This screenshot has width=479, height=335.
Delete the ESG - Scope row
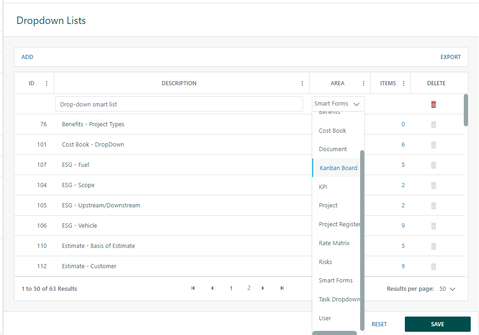[x=433, y=185]
